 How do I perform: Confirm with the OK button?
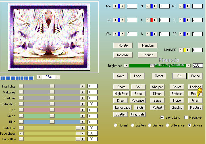[179, 76]
